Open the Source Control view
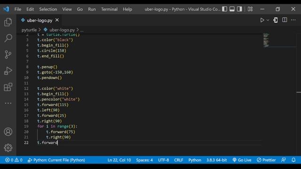Image resolution: width=301 pixels, height=169 pixels. tap(8, 54)
